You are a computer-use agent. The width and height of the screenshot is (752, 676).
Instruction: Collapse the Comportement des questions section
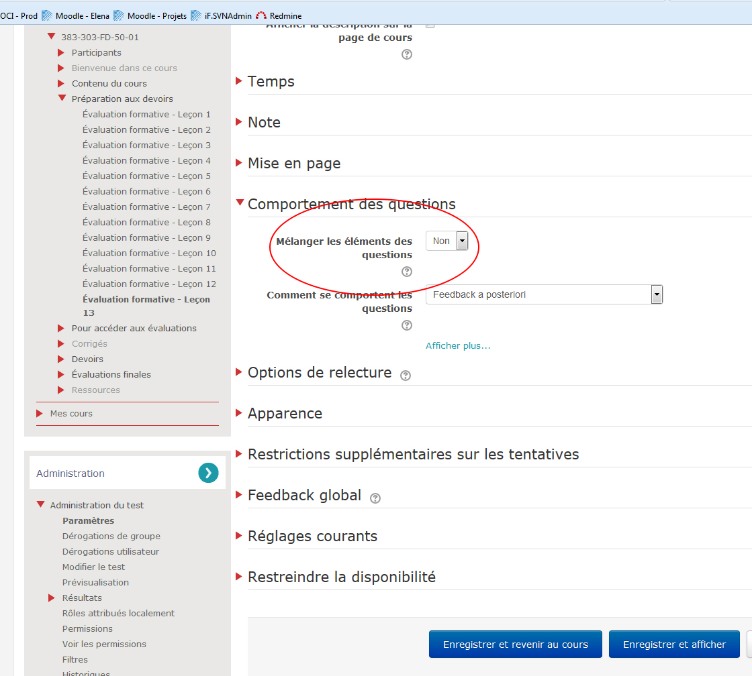click(x=351, y=205)
